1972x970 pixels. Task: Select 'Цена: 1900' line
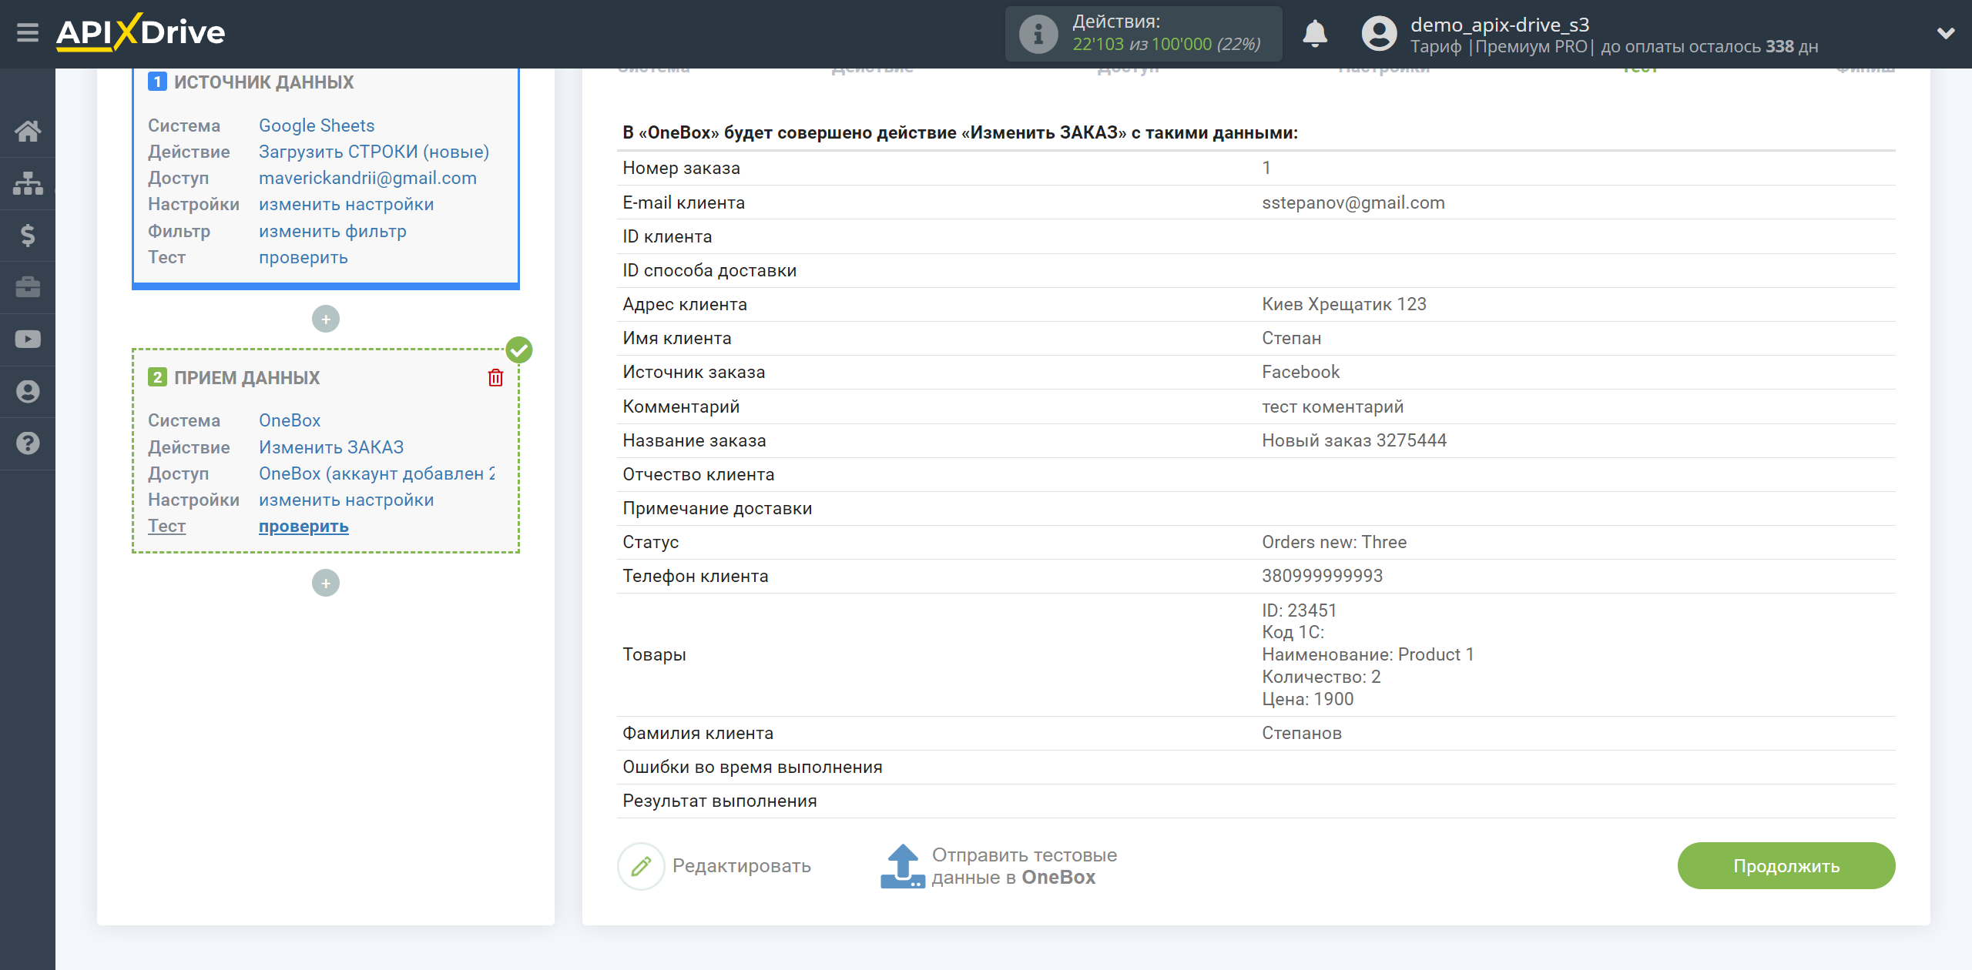click(1307, 699)
